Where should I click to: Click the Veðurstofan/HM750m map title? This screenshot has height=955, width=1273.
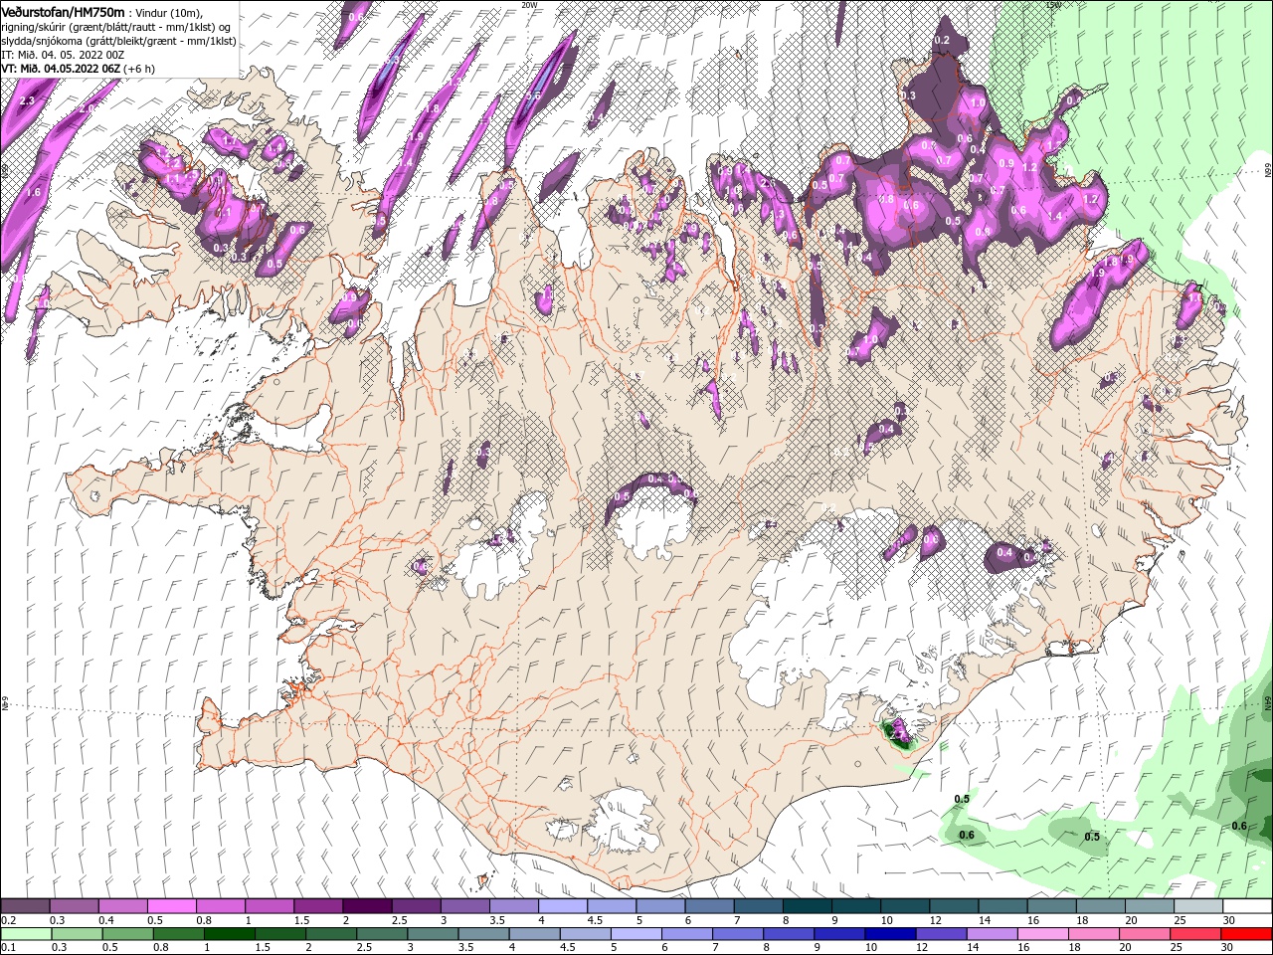[x=63, y=12]
